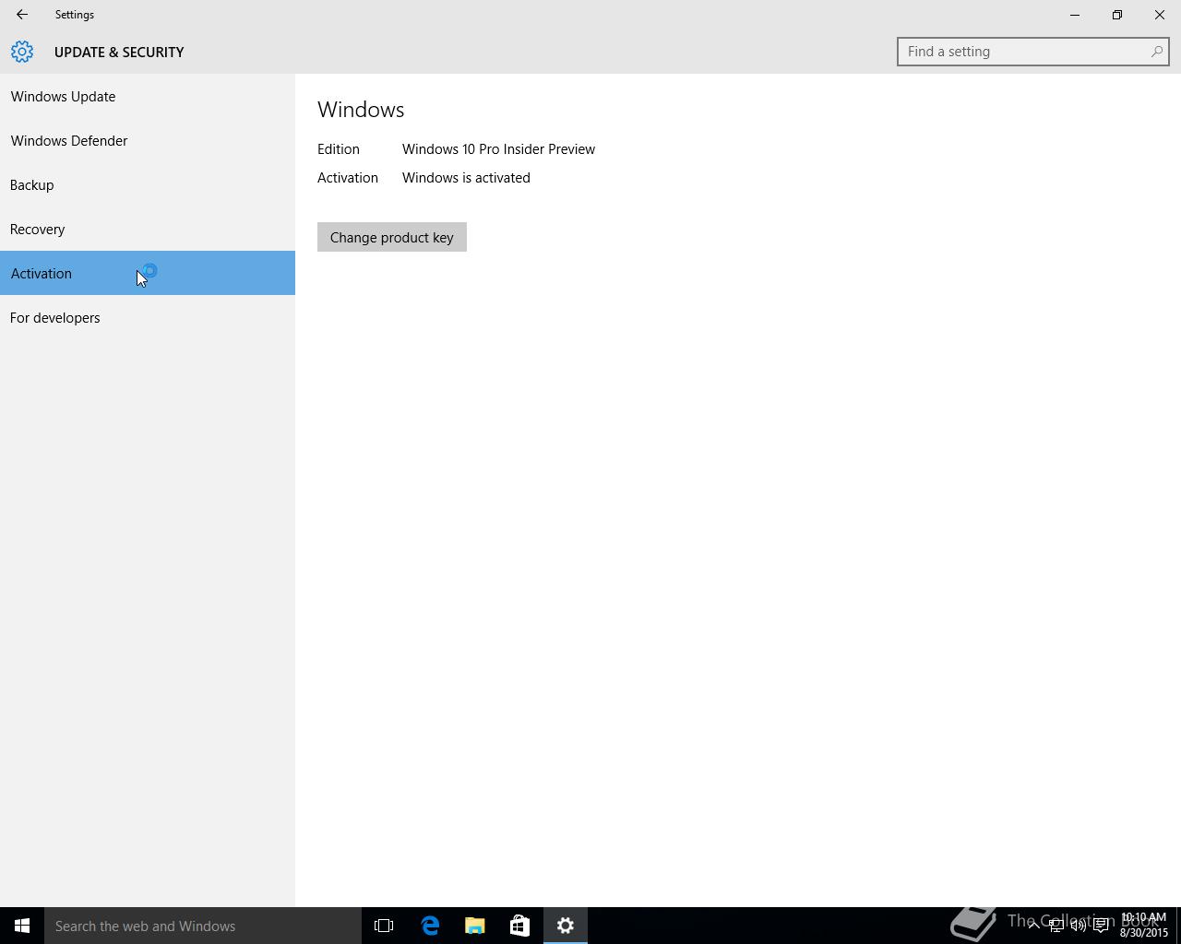Open the taskbar clock and date
1181x944 pixels.
[1144, 926]
